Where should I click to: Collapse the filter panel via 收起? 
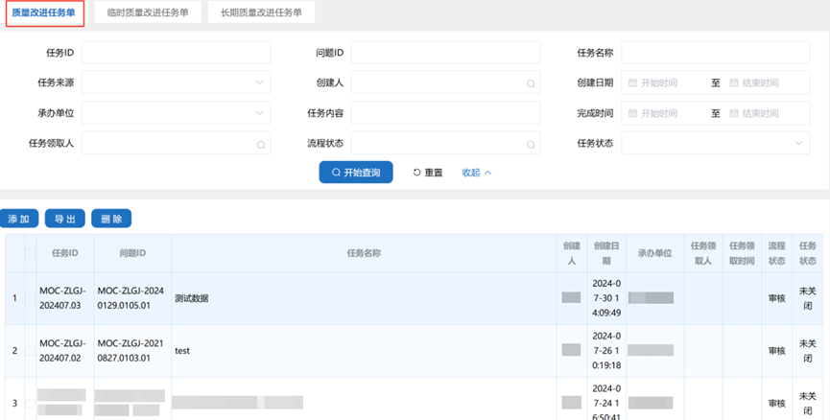tap(477, 173)
